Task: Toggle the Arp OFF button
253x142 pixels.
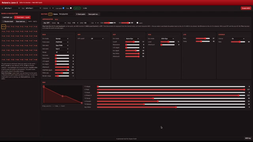Action: [x=47, y=23]
